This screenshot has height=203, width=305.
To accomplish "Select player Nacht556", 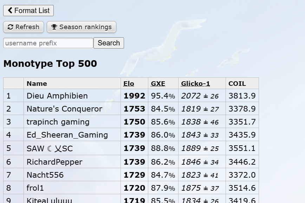I will coord(45,175).
